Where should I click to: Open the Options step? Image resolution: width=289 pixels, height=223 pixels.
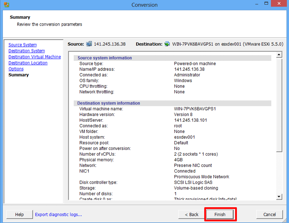pos(16,69)
